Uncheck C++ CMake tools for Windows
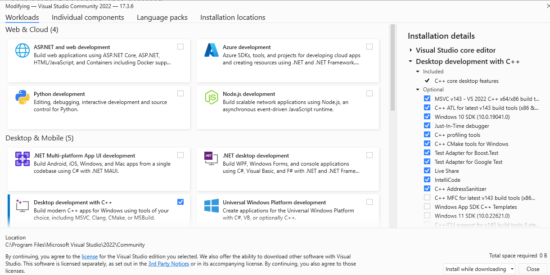Image resolution: width=550 pixels, height=275 pixels. (427, 144)
